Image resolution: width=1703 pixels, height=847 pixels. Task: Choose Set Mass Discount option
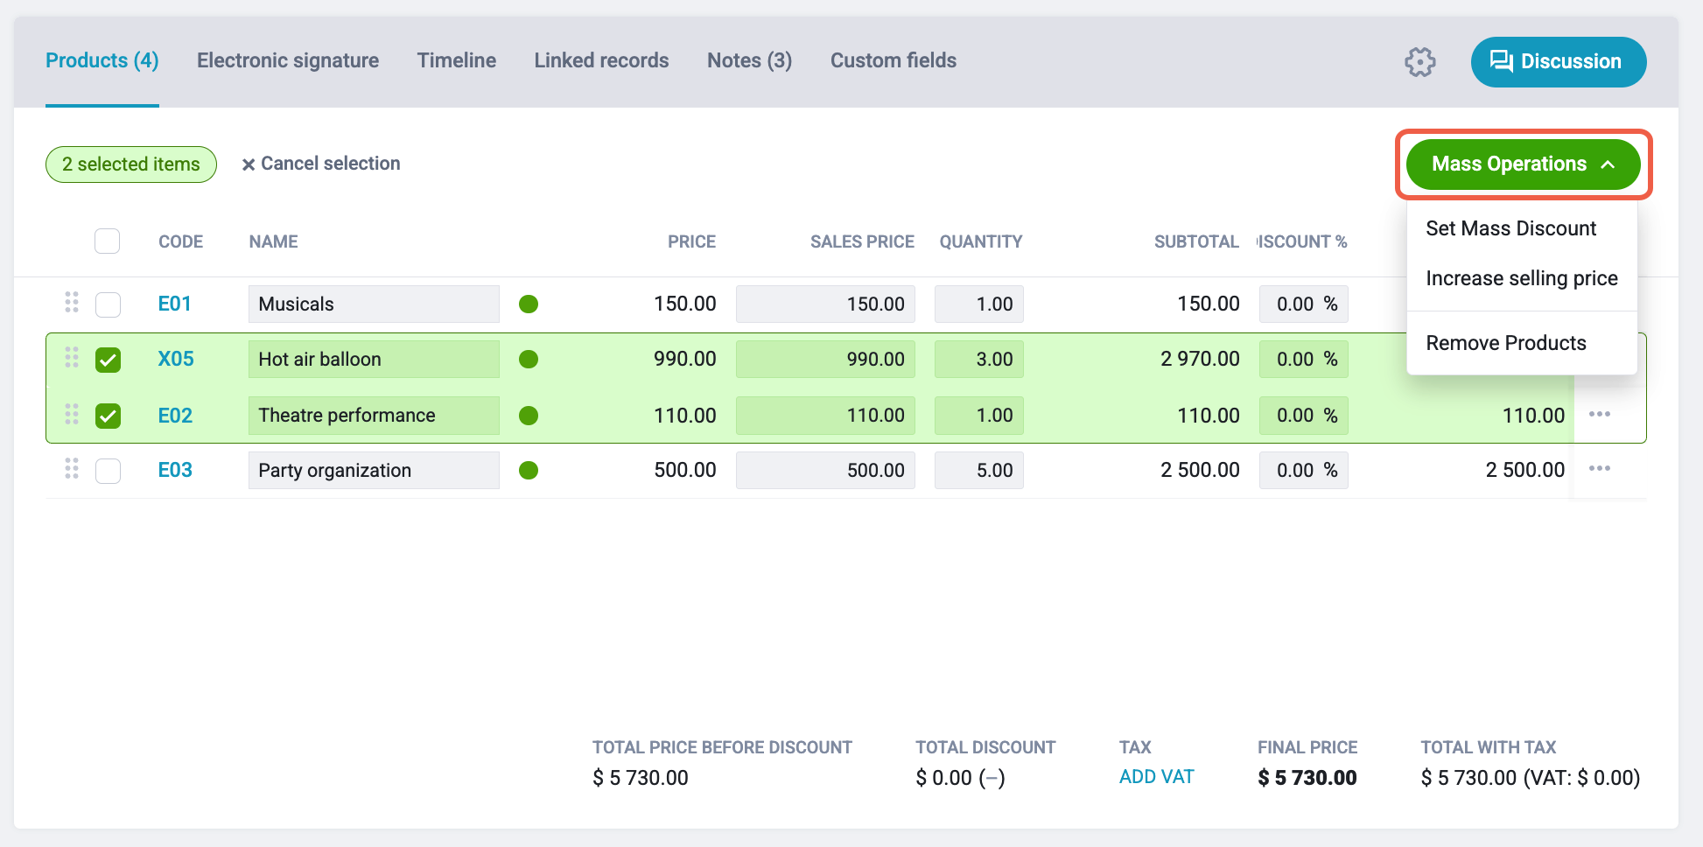pos(1510,228)
